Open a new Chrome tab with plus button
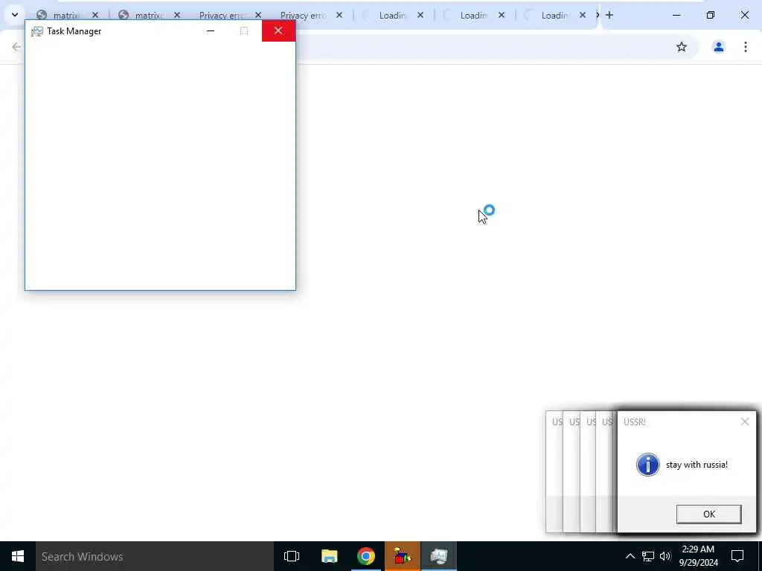762x571 pixels. tap(609, 15)
